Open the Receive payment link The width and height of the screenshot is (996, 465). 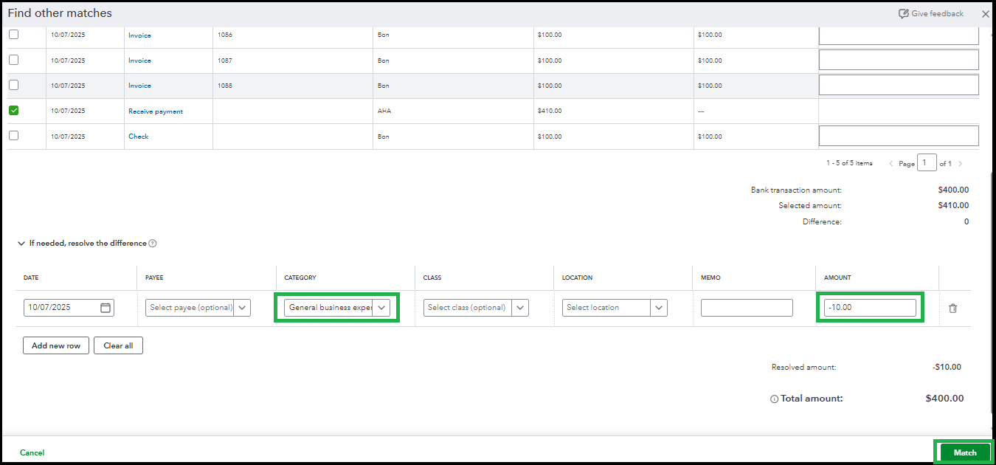pos(156,111)
